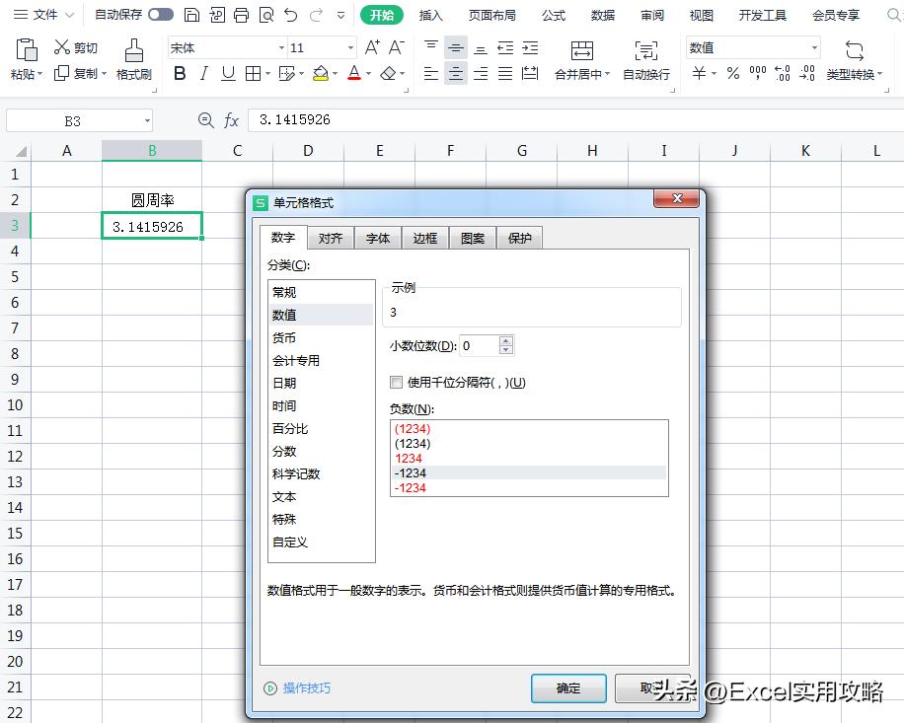Open the 页面布局 ribbon tab
The height and width of the screenshot is (723, 904).
click(x=492, y=15)
